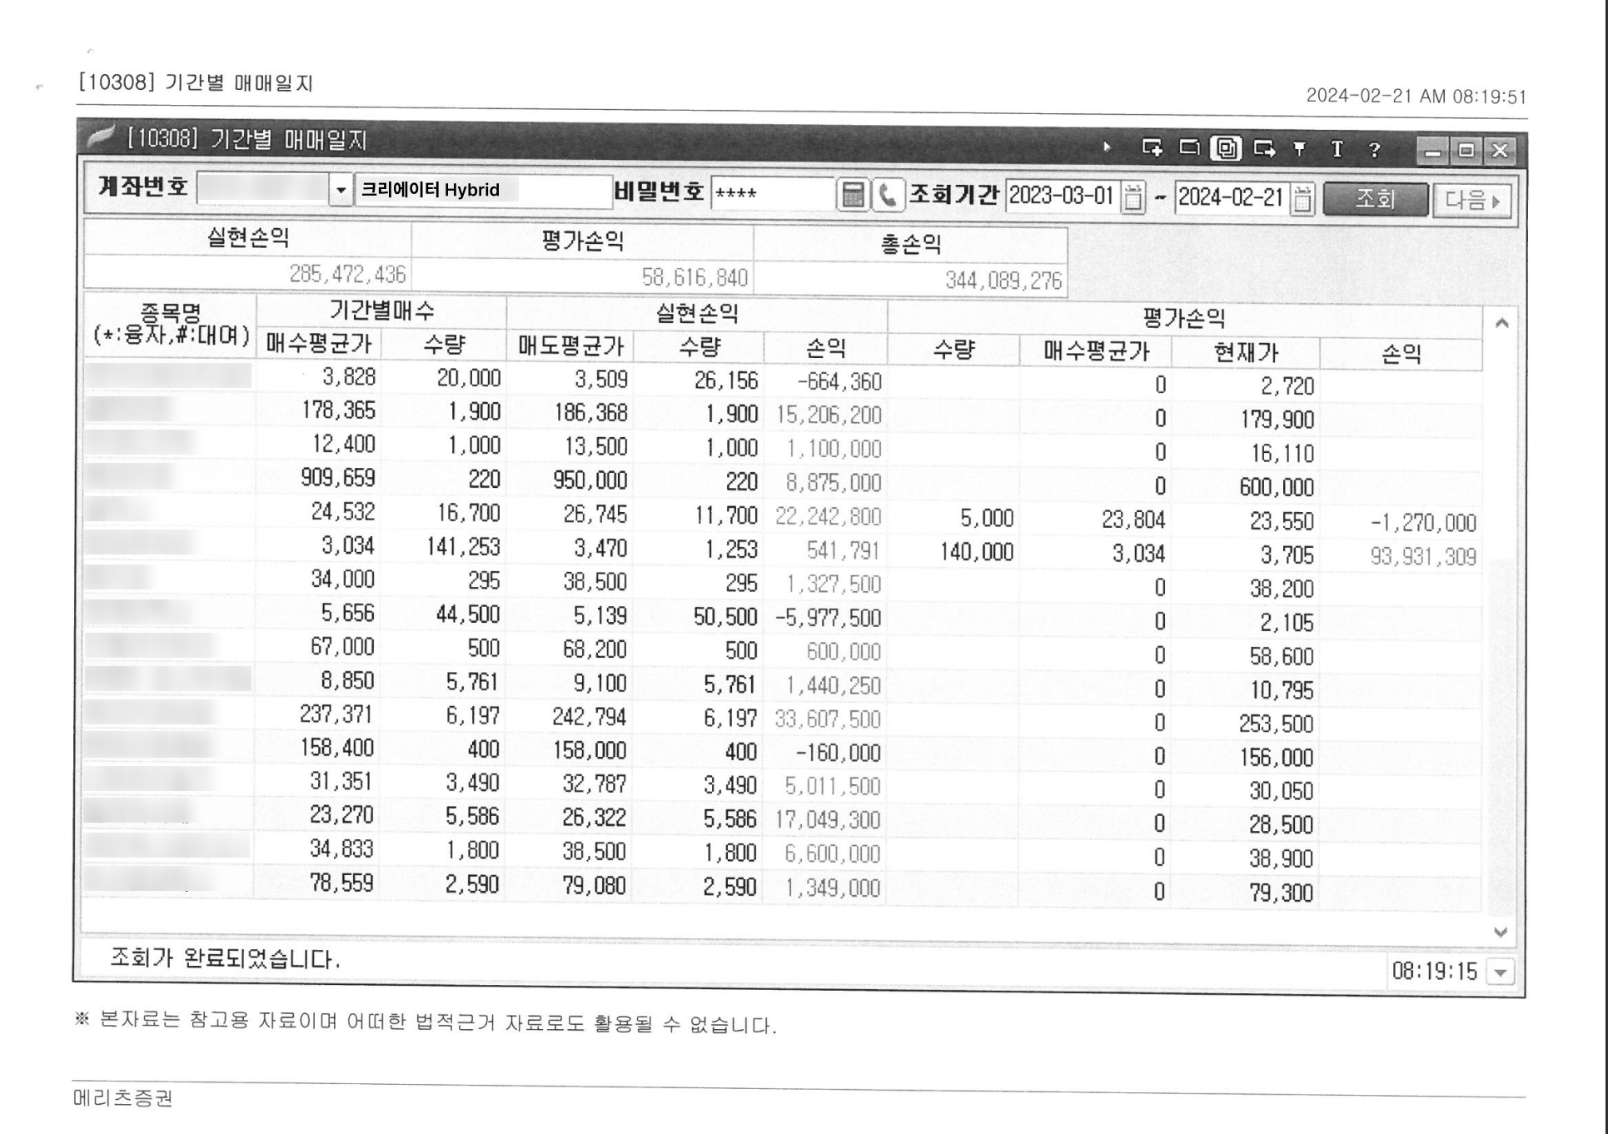Viewport: 1608px width, 1134px height.
Task: Open the calculator icon beside the password field
Action: pos(852,195)
